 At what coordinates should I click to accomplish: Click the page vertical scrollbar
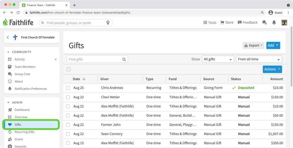(x=291, y=56)
